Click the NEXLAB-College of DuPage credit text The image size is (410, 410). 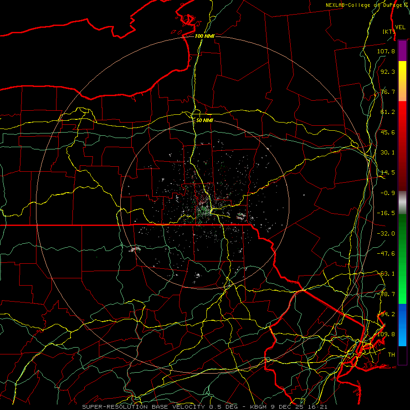coord(367,5)
